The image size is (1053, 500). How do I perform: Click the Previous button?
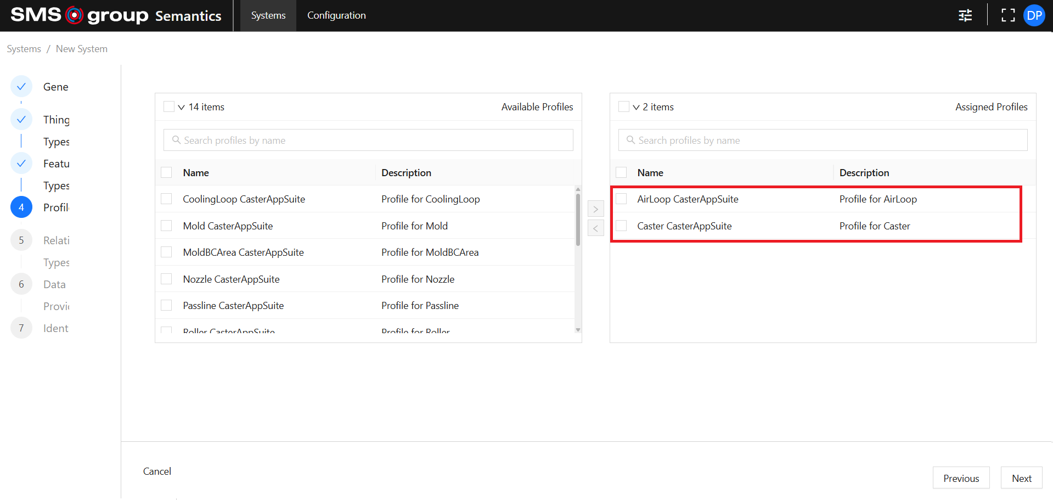pos(961,478)
